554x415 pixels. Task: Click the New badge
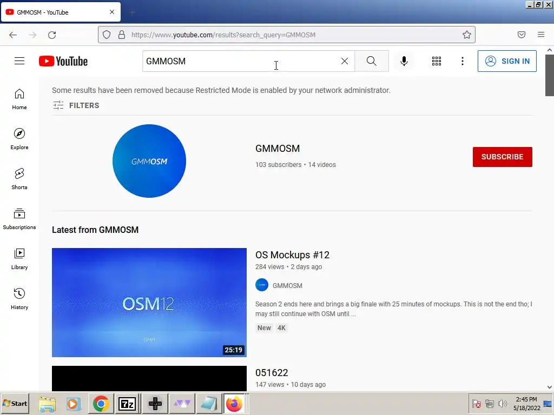click(x=264, y=328)
